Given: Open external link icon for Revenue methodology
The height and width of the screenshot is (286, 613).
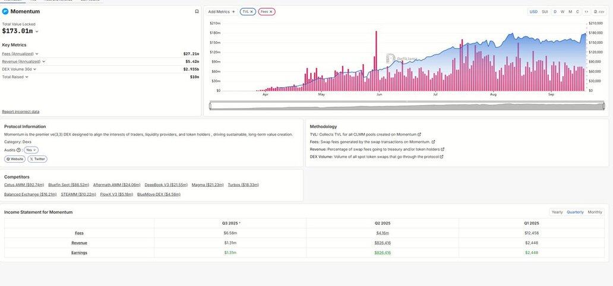Looking at the screenshot, I should click(442, 150).
